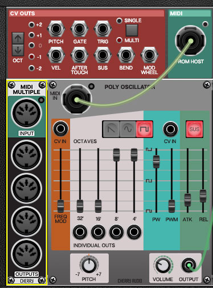
Task: Select the sawtooth waveform button
Action: (x=111, y=129)
